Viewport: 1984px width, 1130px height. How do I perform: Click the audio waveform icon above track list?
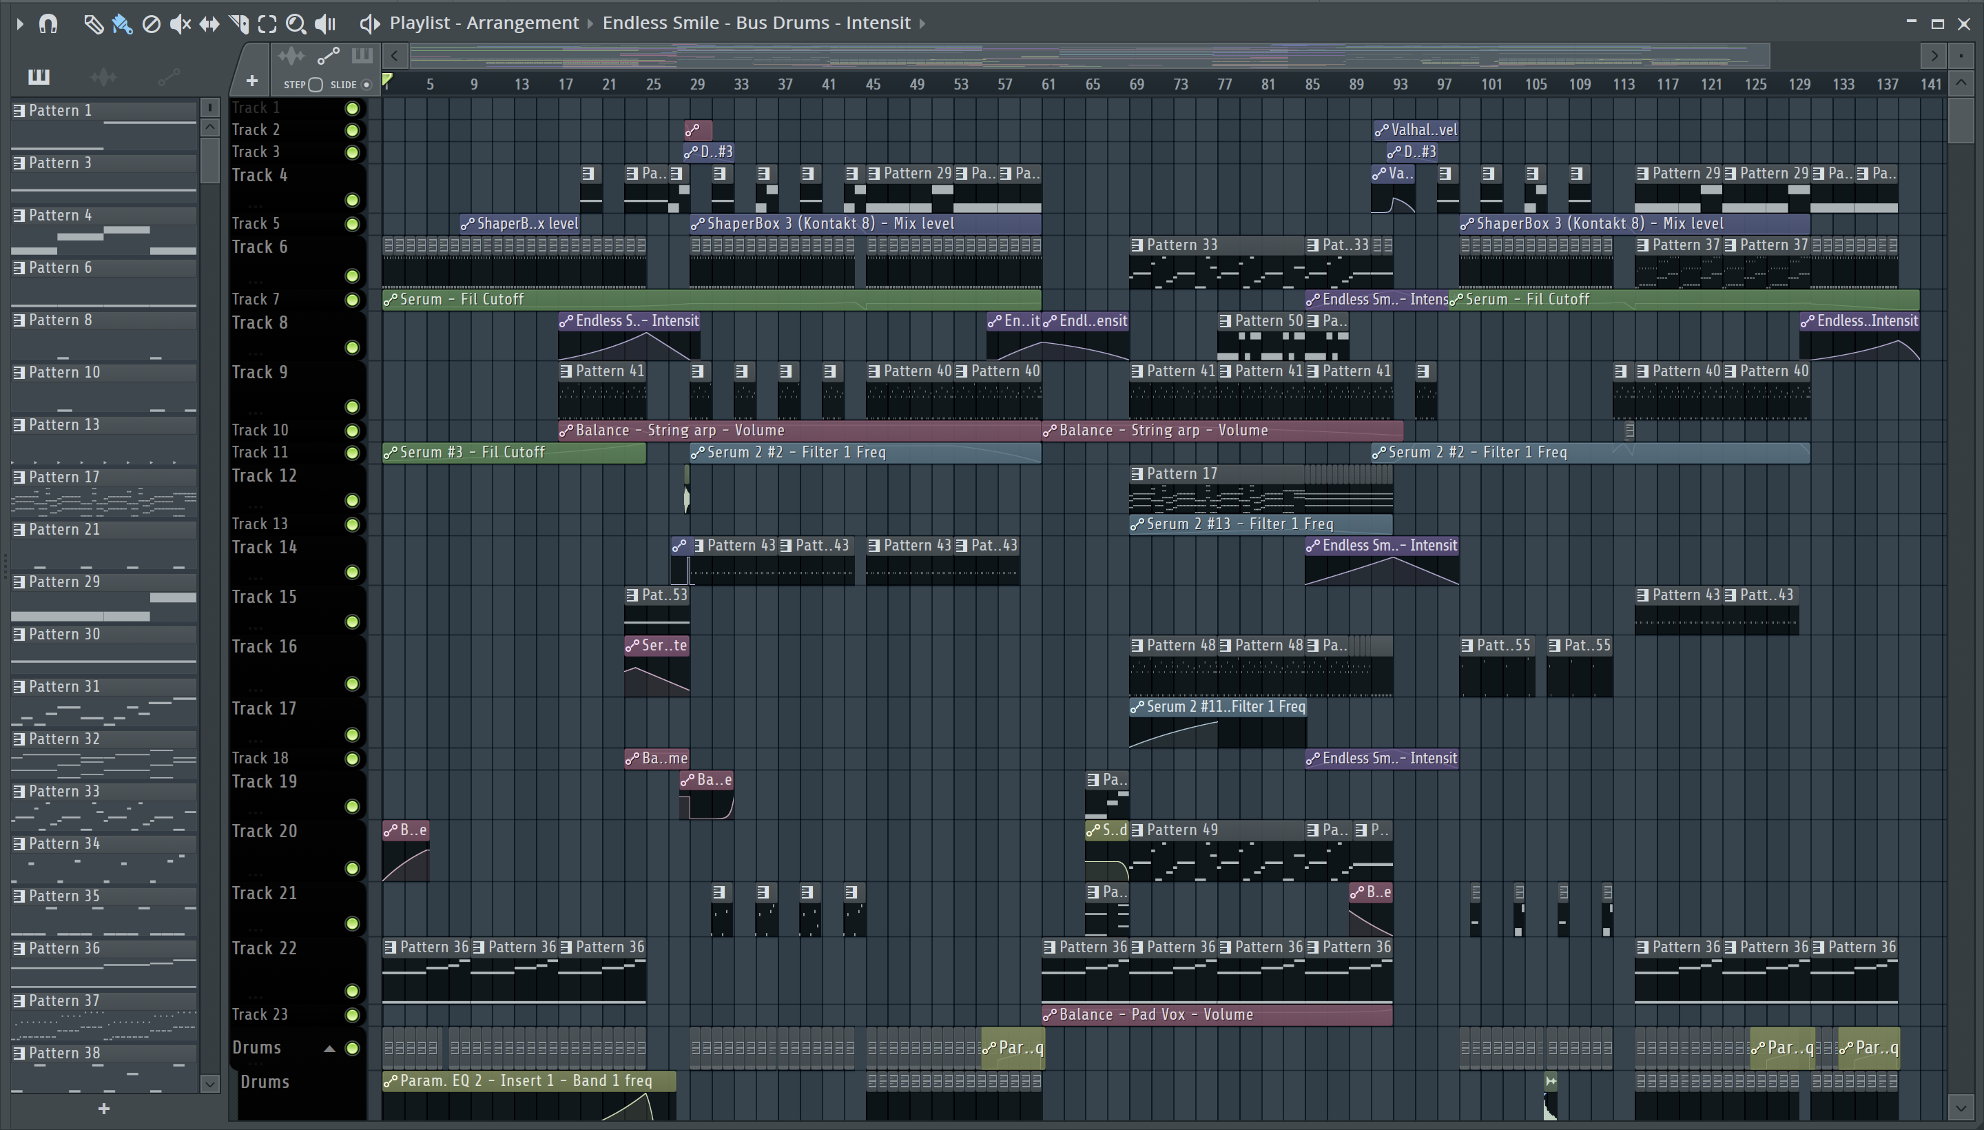(x=291, y=56)
